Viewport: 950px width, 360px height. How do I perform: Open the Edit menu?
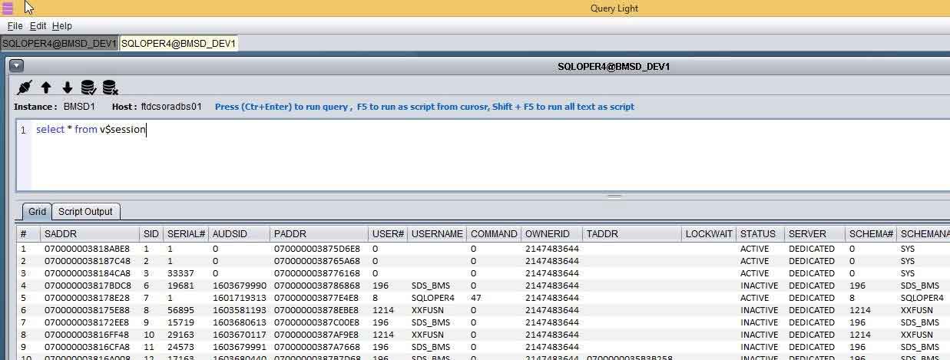38,26
